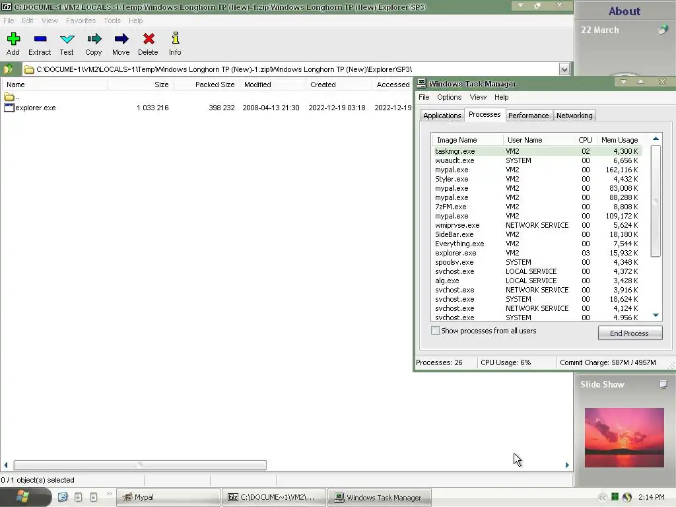Switch to 7-Zip taskbar button
The width and height of the screenshot is (676, 507).
click(274, 497)
